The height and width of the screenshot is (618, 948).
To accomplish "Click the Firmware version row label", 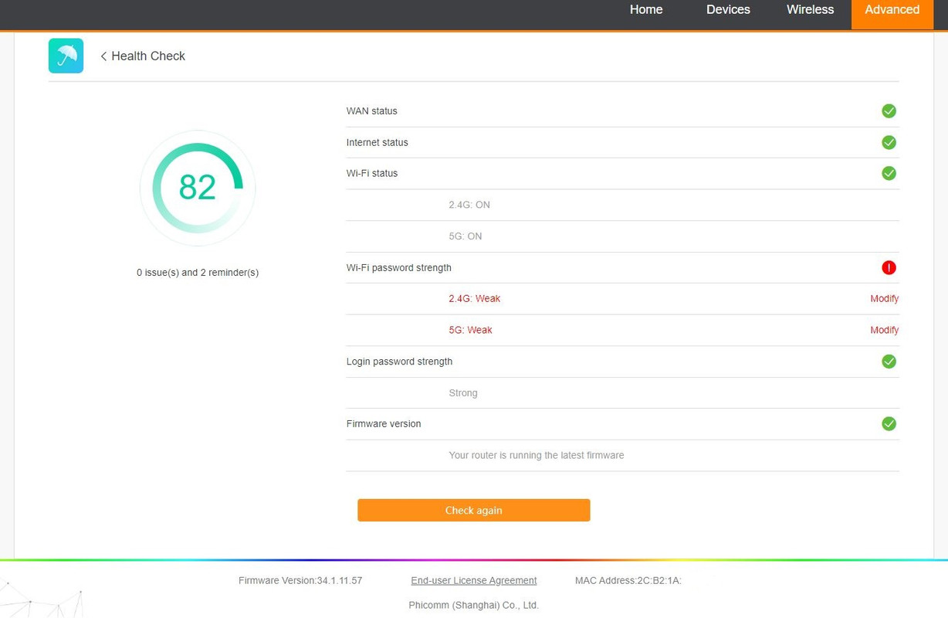I will (384, 423).
